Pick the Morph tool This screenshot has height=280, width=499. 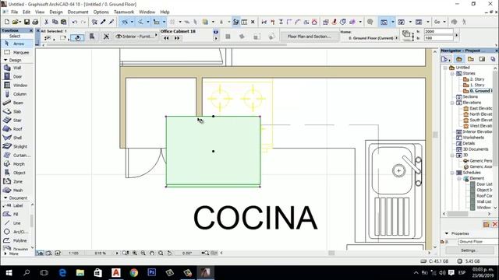click(x=16, y=164)
